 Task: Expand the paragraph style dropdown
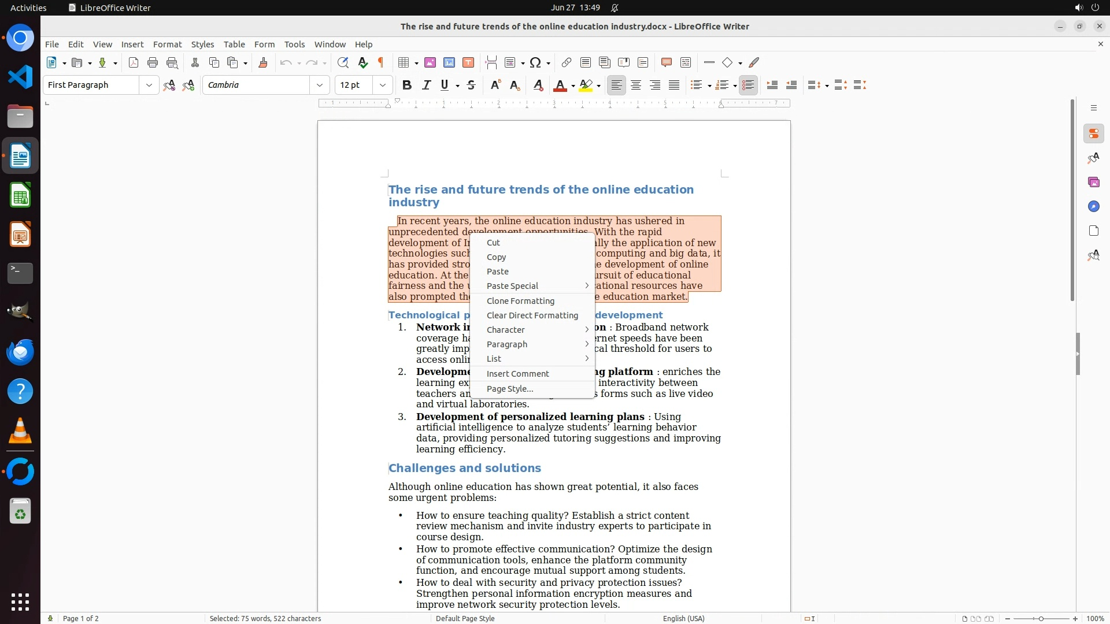point(149,86)
